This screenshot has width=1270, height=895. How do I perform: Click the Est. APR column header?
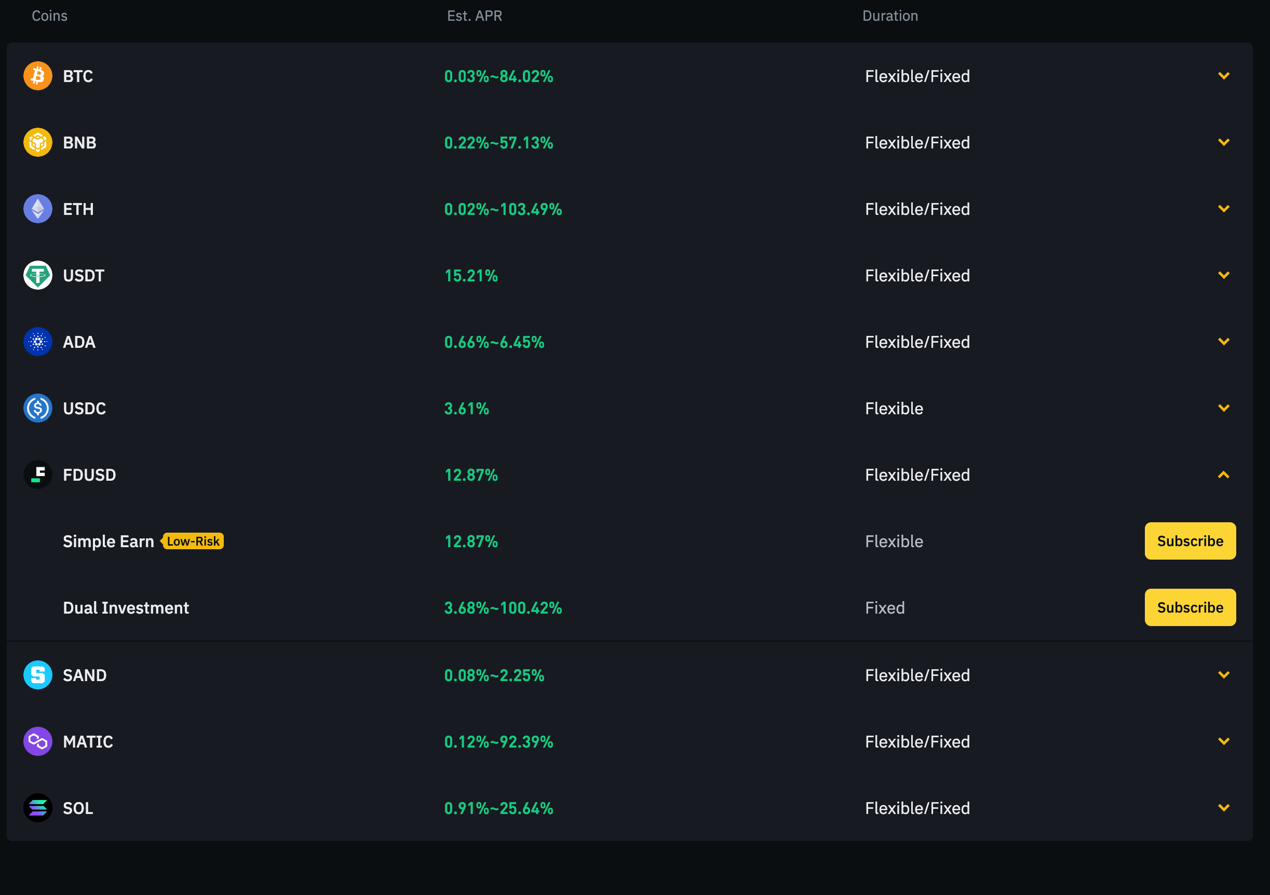pos(474,16)
